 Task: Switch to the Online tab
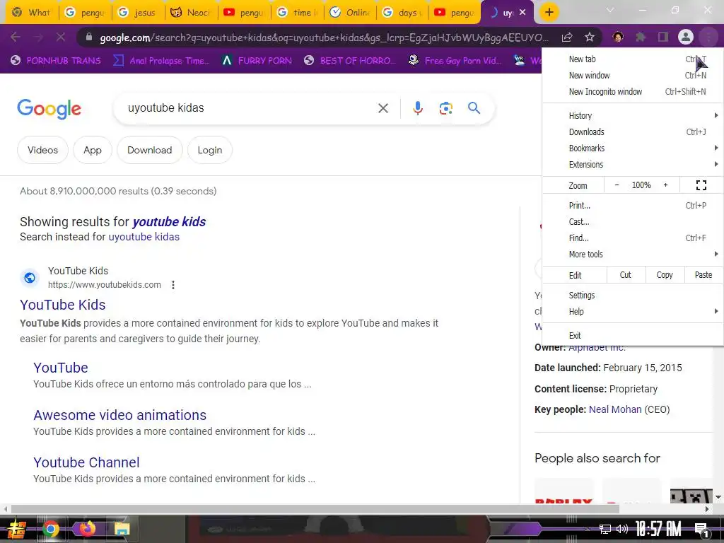[x=351, y=13]
